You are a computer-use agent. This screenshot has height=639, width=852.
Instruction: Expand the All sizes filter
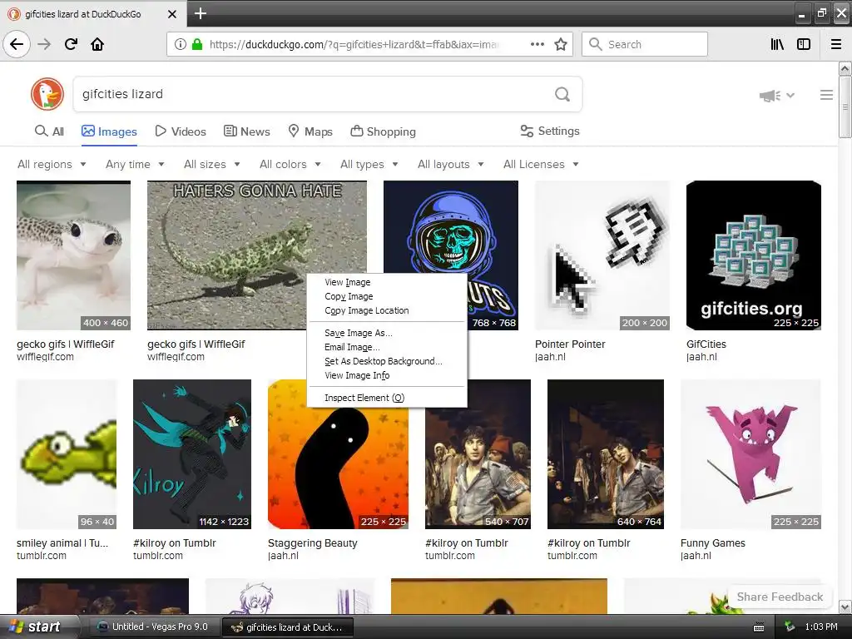212,164
